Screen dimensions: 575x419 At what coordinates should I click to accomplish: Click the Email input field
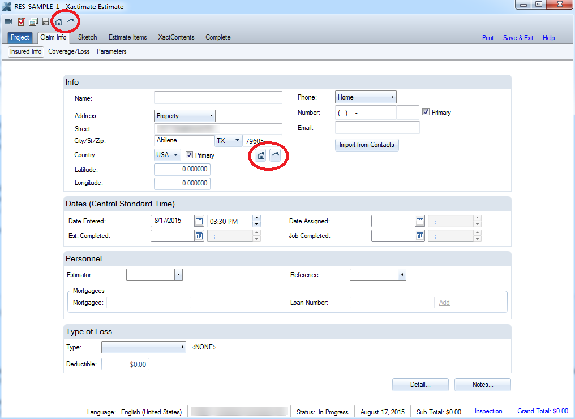(x=377, y=128)
